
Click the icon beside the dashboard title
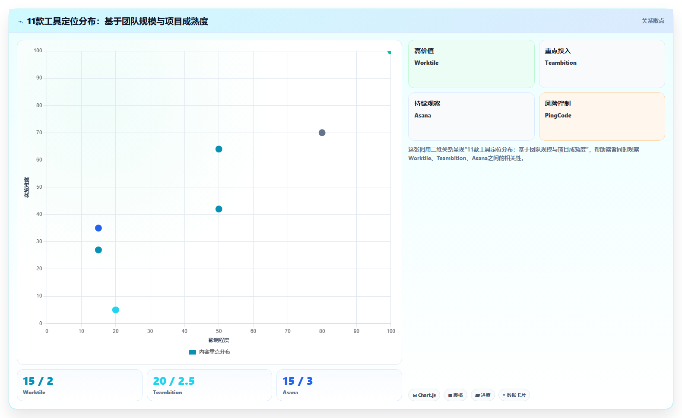(20, 22)
